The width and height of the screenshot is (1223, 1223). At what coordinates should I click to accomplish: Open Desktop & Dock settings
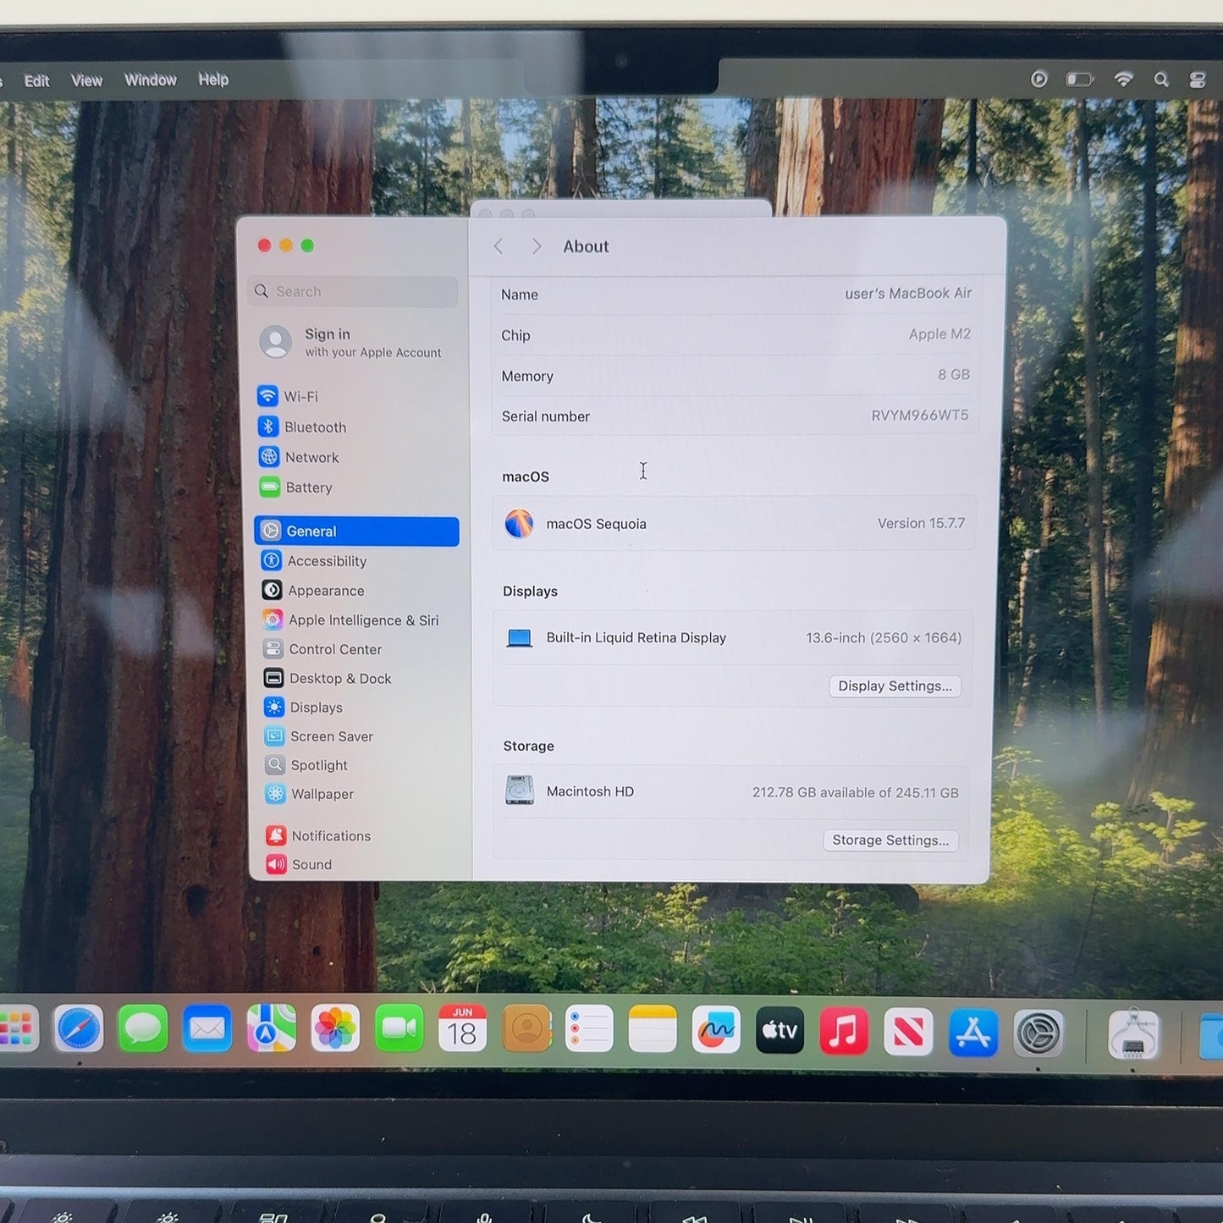[328, 679]
